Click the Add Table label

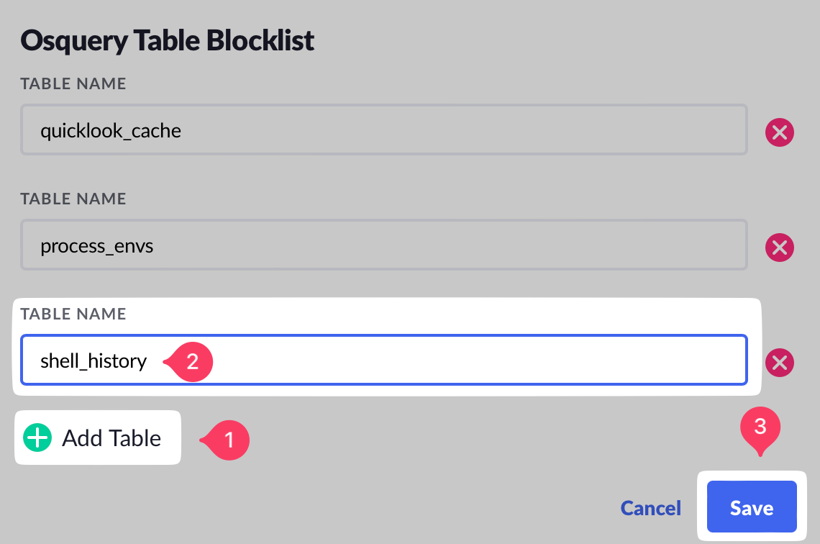[111, 438]
